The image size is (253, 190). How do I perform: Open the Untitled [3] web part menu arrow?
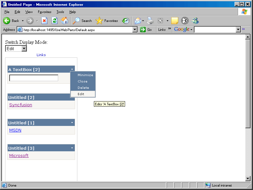coord(72,148)
